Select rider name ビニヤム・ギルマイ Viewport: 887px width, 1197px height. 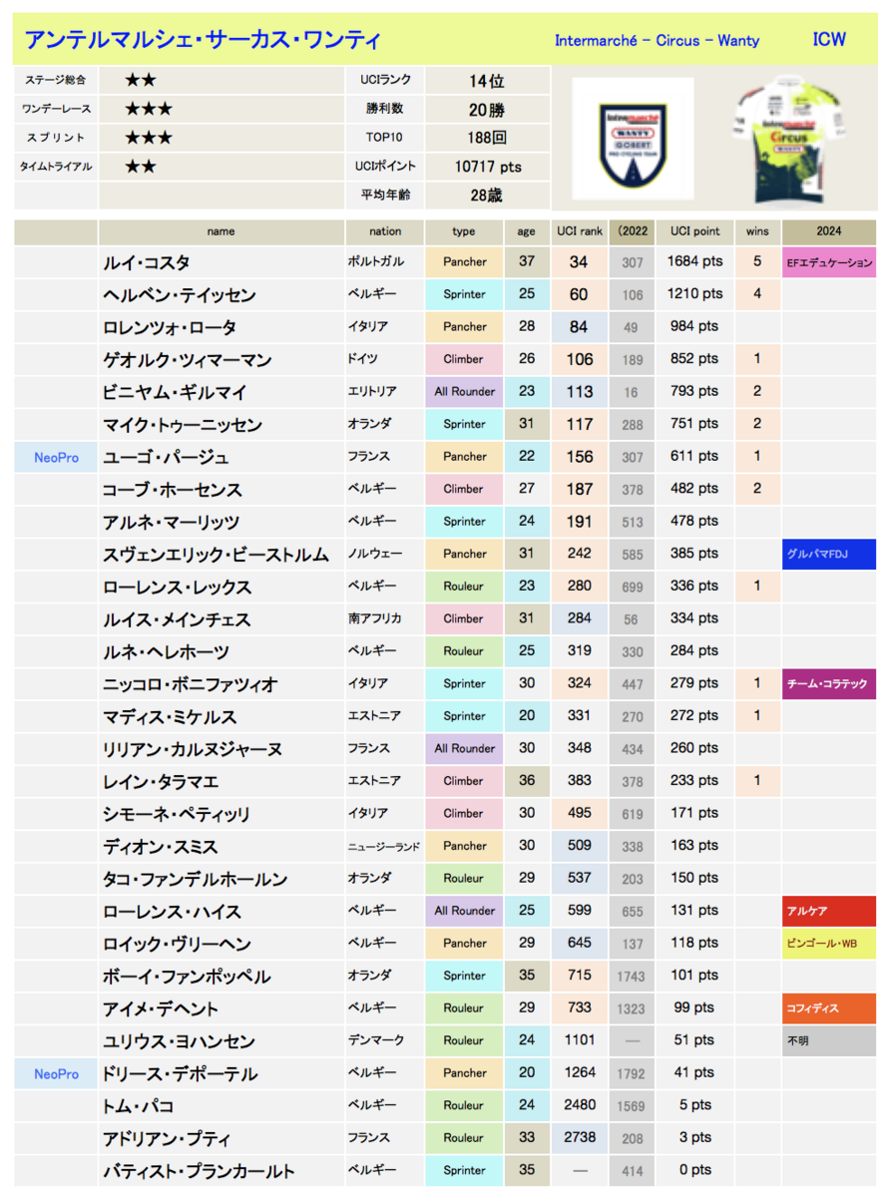coord(175,393)
